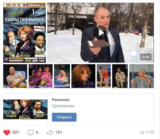Open the photo of man sitting on suitcase

pos(120,76)
